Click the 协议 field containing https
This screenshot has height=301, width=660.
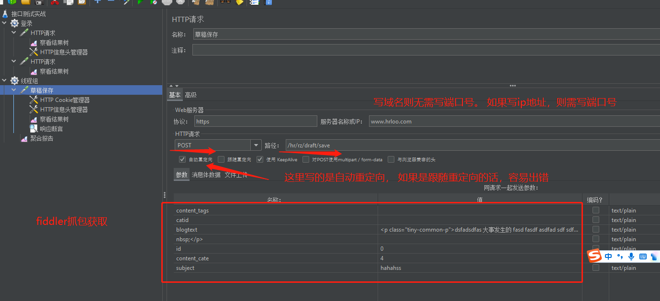tap(256, 121)
